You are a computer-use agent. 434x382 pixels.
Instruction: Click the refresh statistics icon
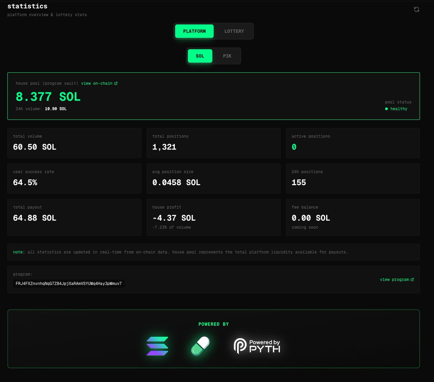416,10
